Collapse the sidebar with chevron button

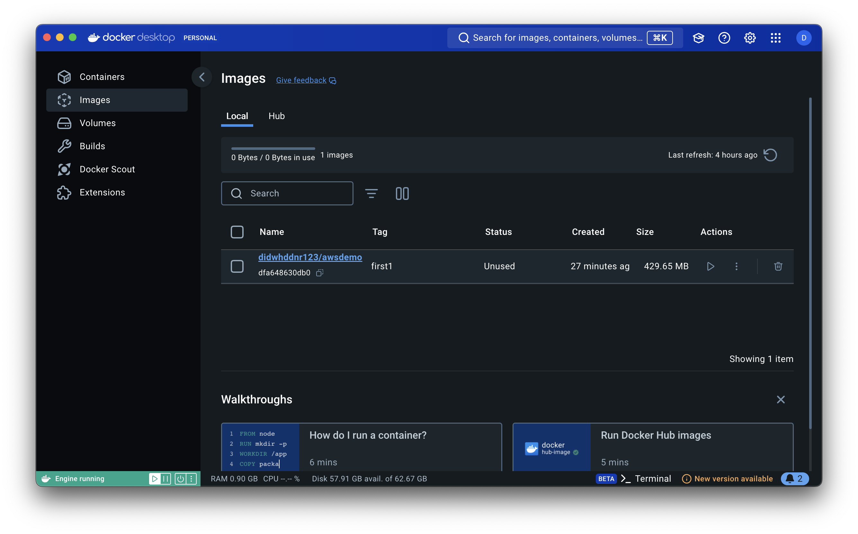pos(201,77)
